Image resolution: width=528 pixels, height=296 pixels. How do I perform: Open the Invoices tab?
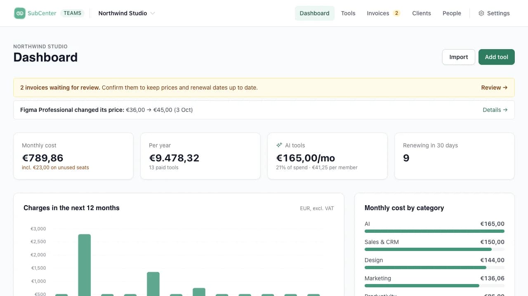384,13
